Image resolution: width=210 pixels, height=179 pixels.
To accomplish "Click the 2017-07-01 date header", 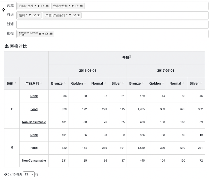I will tap(166, 71).
